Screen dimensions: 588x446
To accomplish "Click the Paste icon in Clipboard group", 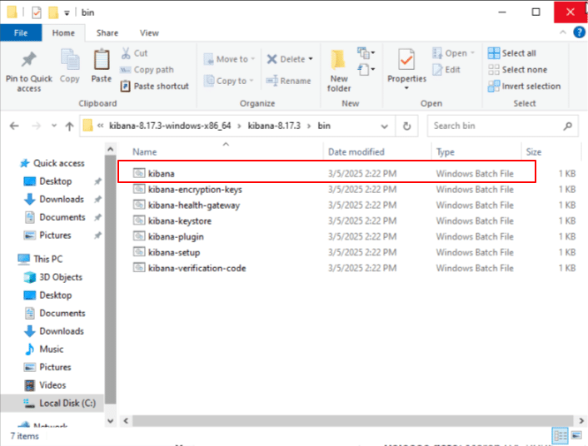I will point(102,61).
